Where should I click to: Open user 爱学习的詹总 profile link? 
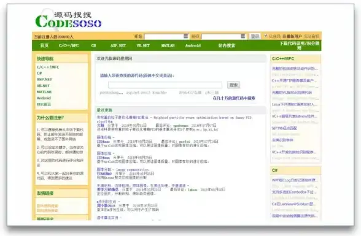click(108, 189)
